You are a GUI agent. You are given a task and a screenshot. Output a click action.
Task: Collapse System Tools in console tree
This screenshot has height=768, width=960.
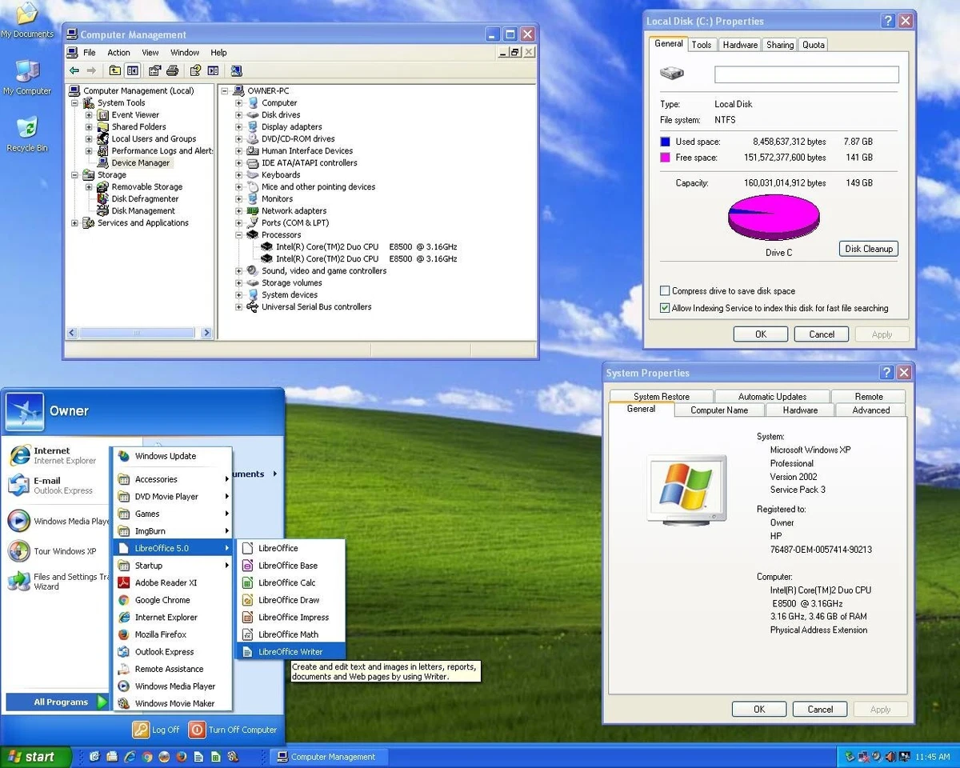(x=74, y=103)
